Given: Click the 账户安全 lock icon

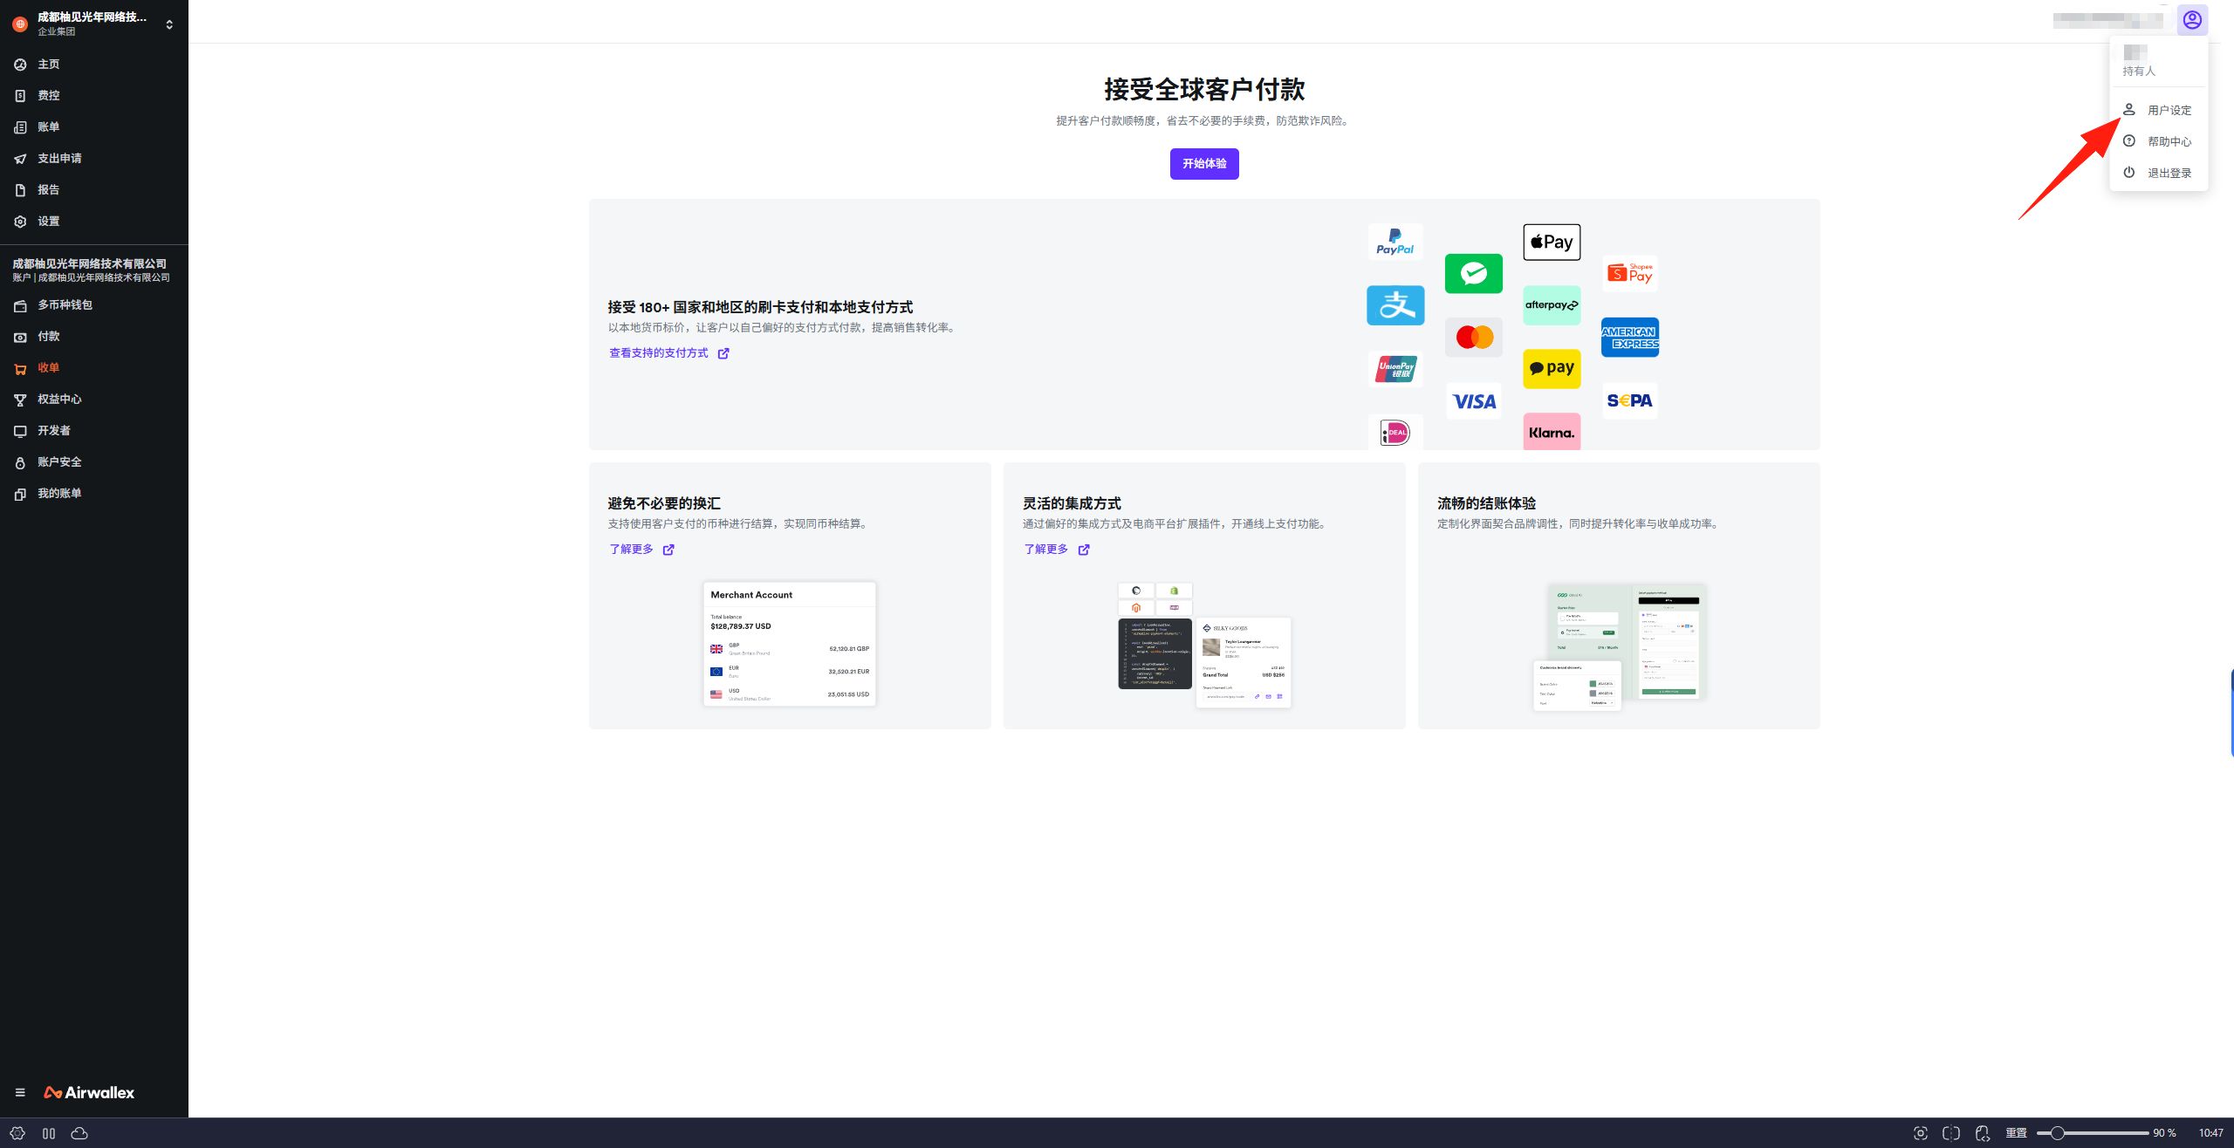Looking at the screenshot, I should click(20, 462).
